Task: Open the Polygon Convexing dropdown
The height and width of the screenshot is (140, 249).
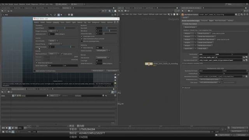Action: click(x=53, y=31)
